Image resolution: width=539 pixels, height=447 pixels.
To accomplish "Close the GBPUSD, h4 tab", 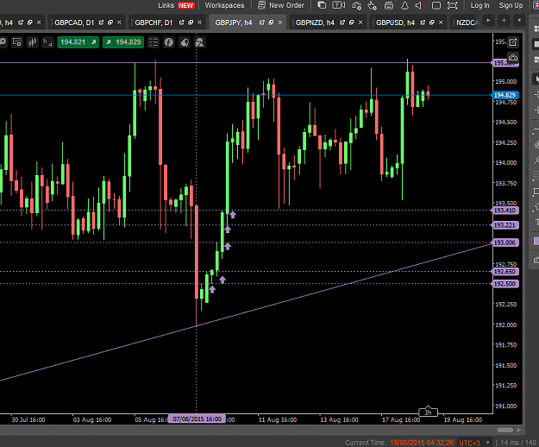I will 441,22.
